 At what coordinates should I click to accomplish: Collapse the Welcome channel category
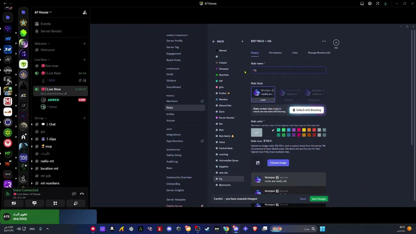click(x=42, y=44)
